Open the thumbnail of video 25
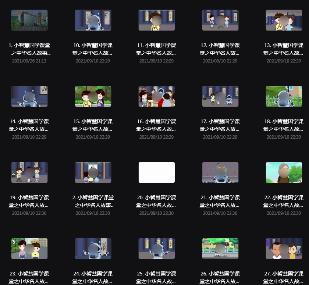The width and height of the screenshot is (309, 285). (157, 249)
